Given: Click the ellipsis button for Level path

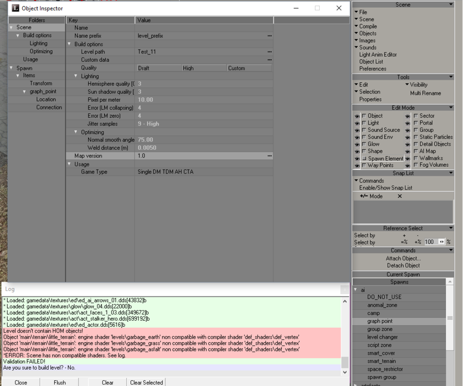Looking at the screenshot, I should click(x=269, y=52).
